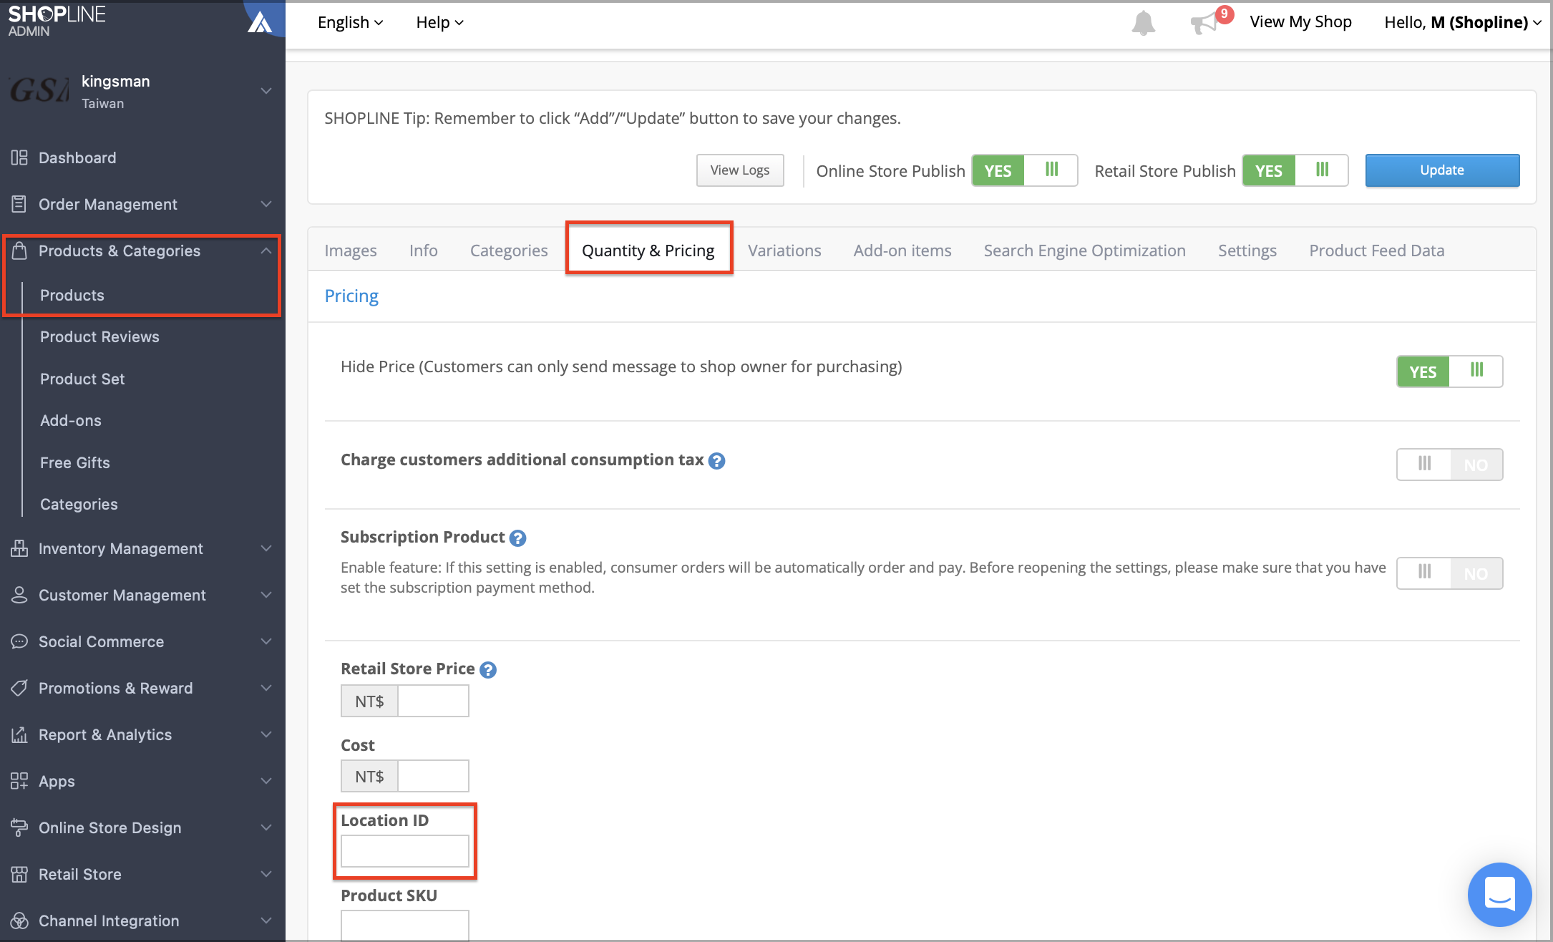Image resolution: width=1553 pixels, height=942 pixels.
Task: Click the megaphone announcements icon with badge 9
Action: [1207, 22]
